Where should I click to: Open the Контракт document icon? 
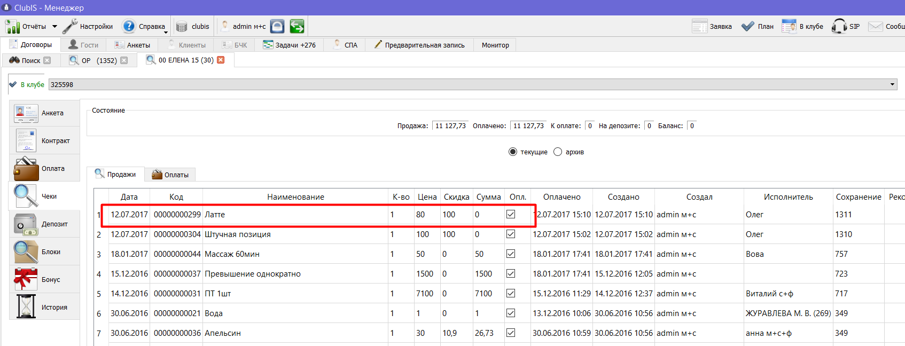click(x=26, y=140)
